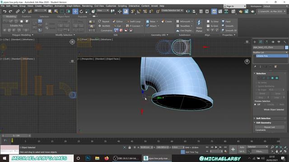289x162 pixels.
Task: Click the object color swatch beside name
Action: point(287,47)
